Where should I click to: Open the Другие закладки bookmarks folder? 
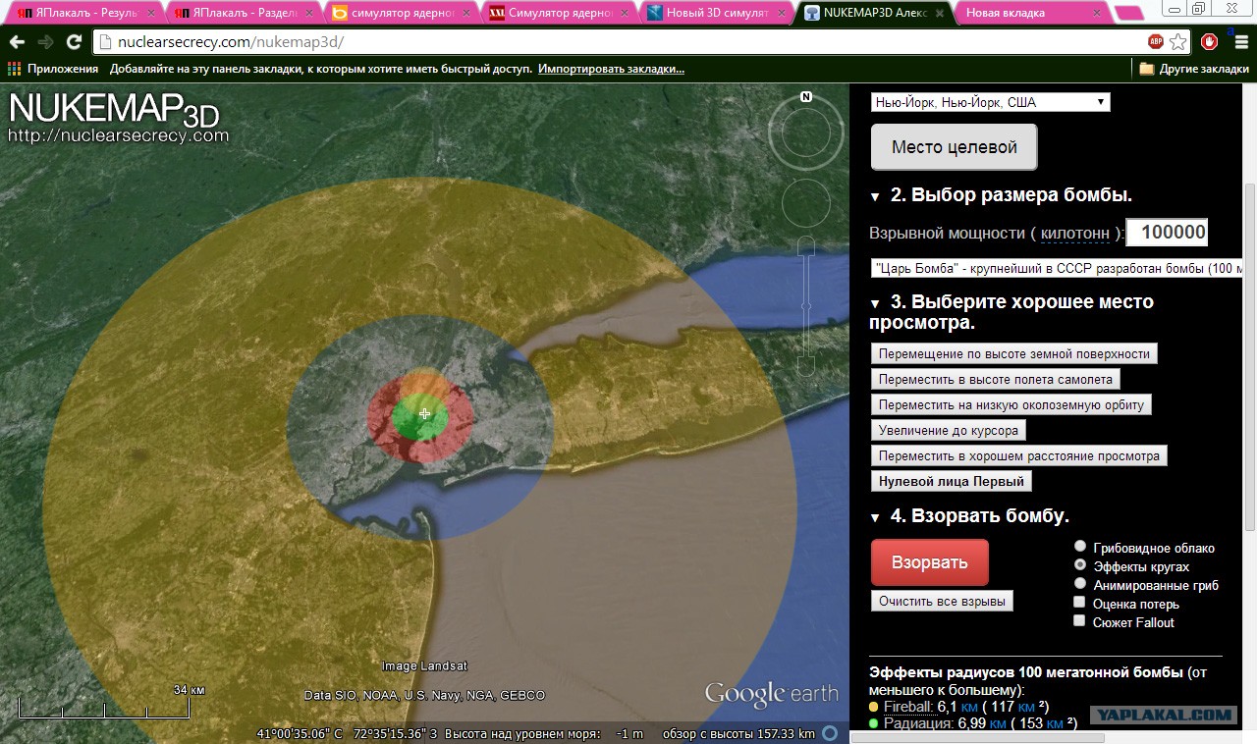1194,69
